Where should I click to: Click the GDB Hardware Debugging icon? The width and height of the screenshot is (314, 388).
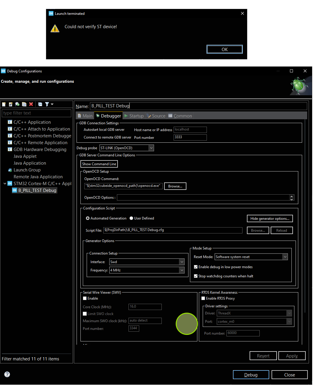click(x=10, y=150)
